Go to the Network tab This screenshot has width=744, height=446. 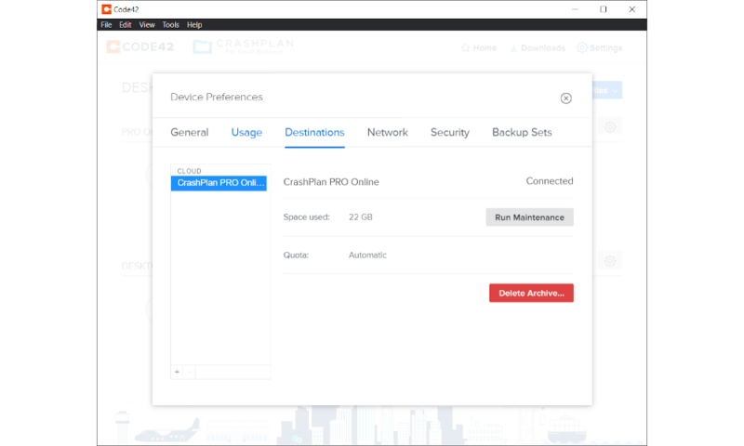tap(388, 132)
